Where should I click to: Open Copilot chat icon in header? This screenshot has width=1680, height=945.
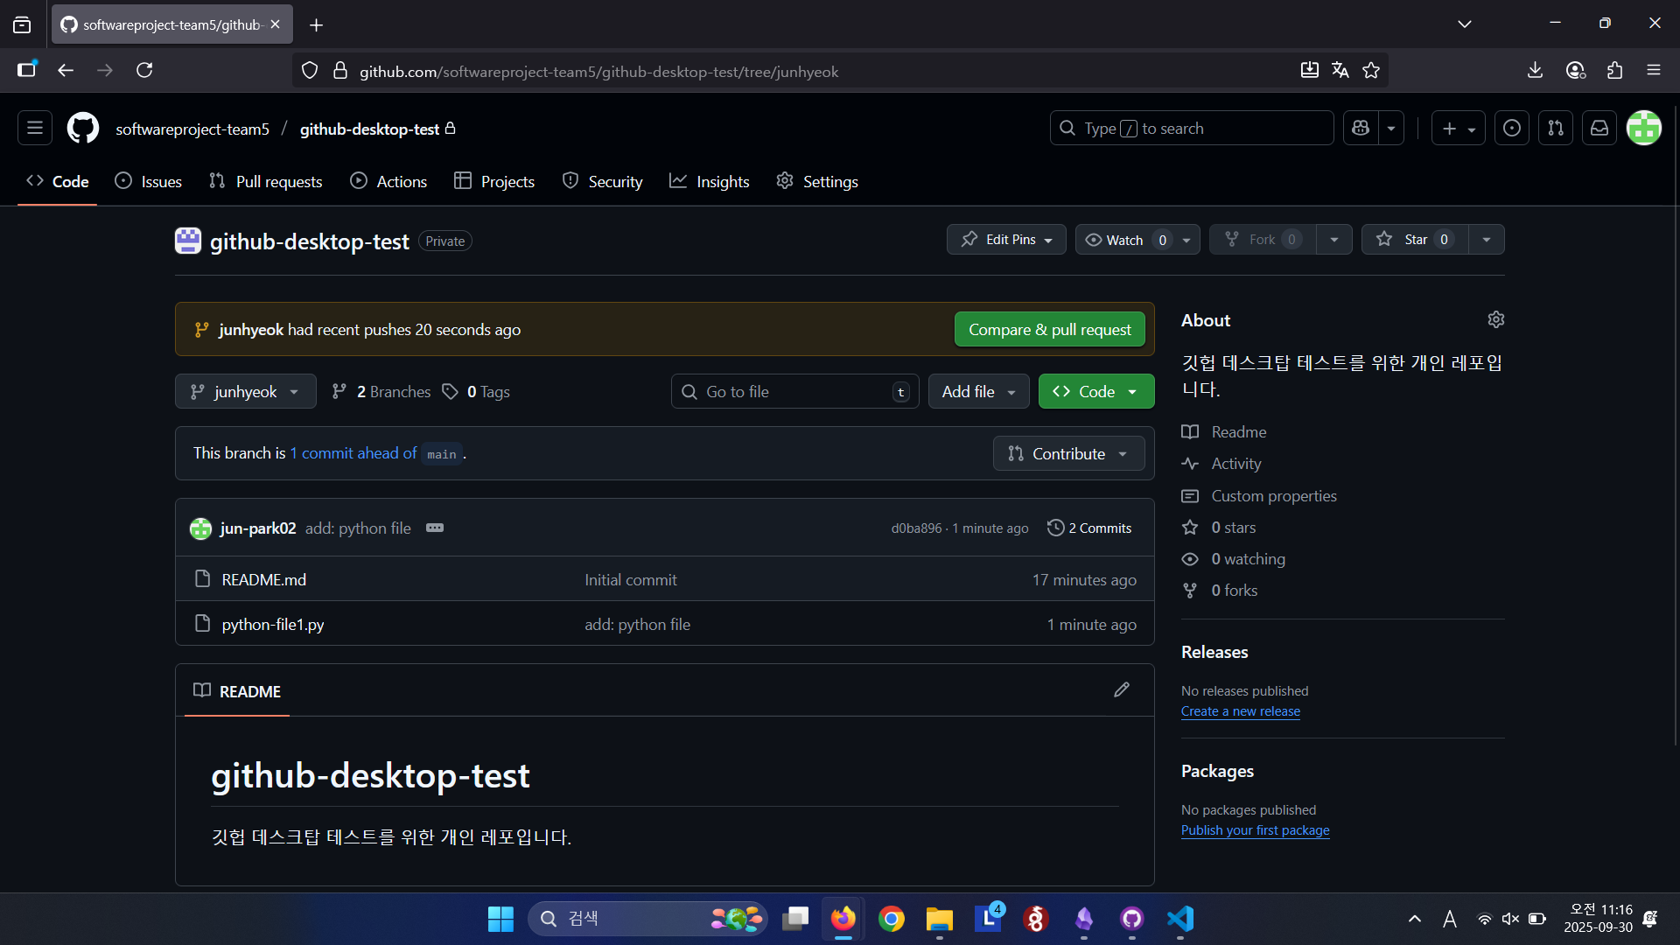pos(1361,129)
